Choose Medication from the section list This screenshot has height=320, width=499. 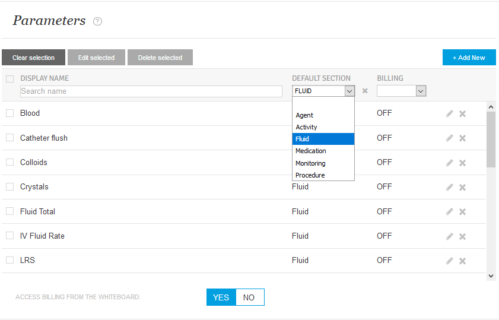(x=323, y=151)
